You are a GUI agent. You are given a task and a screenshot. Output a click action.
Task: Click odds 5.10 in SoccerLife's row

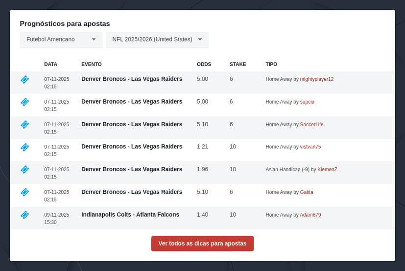pos(203,124)
